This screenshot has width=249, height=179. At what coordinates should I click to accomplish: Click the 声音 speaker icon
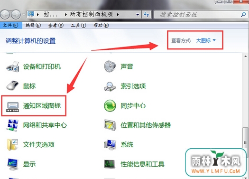pyautogui.click(x=110, y=66)
